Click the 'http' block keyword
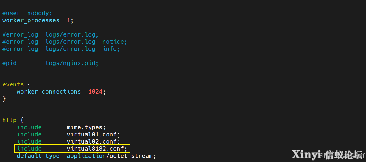 pyautogui.click(x=10, y=120)
